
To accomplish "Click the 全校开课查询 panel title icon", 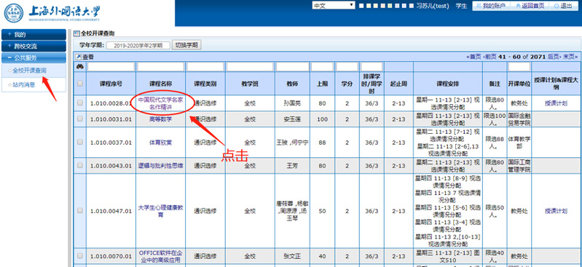I will (x=77, y=33).
